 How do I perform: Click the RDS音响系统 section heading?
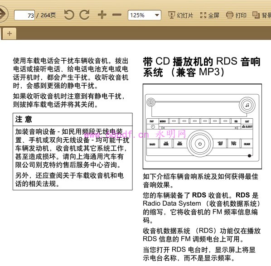point(202,67)
